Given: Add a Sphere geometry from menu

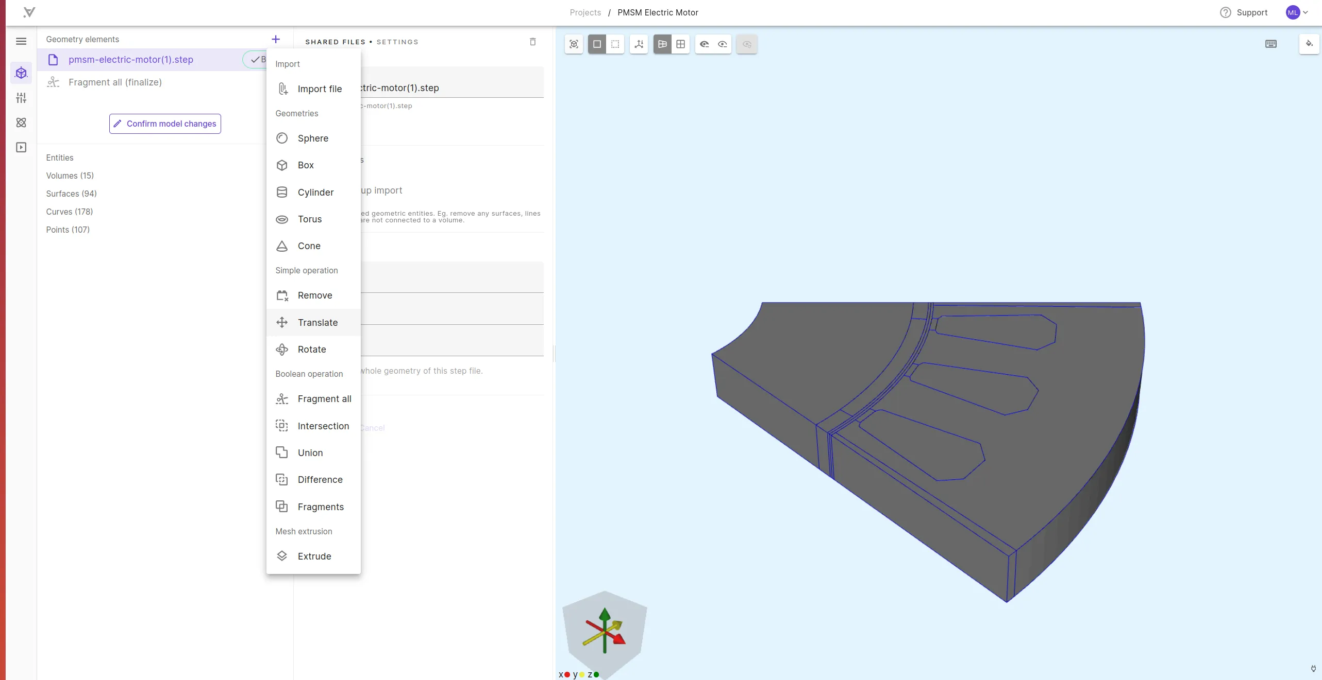Looking at the screenshot, I should 313,138.
